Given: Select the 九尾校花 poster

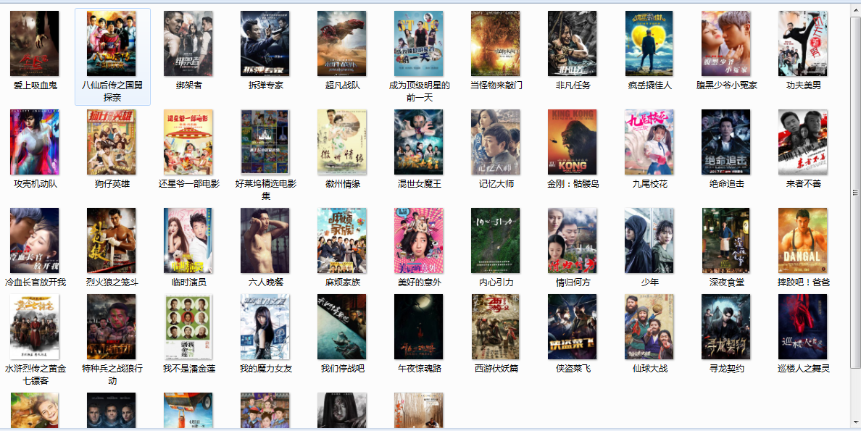Looking at the screenshot, I should [649, 142].
